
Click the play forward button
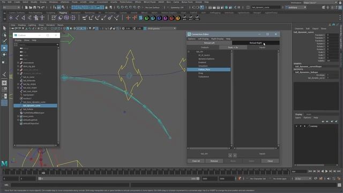326,172
